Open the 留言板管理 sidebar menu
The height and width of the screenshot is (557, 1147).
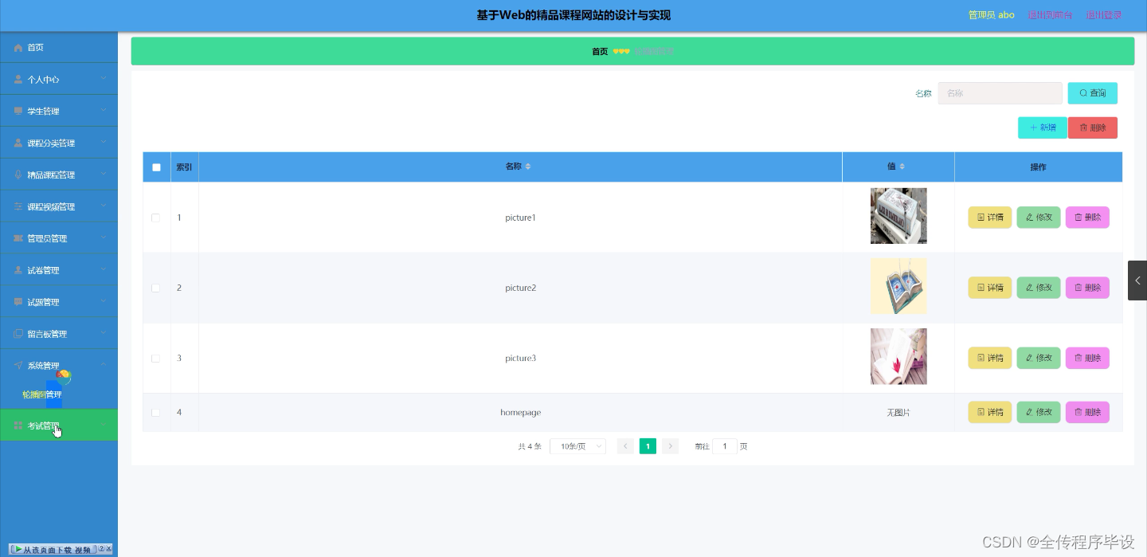59,334
